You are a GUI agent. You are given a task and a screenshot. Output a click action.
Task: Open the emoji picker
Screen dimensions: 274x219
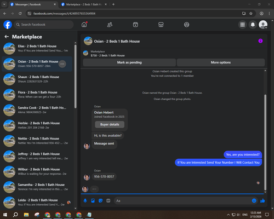(x=254, y=201)
